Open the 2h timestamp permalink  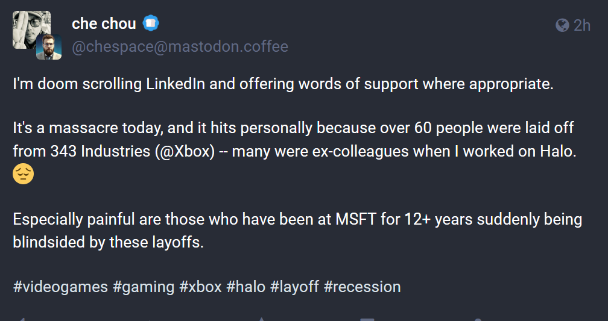[582, 25]
